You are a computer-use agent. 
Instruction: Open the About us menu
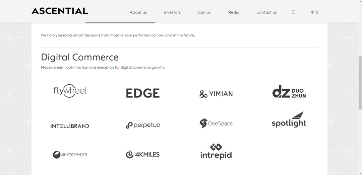point(138,12)
